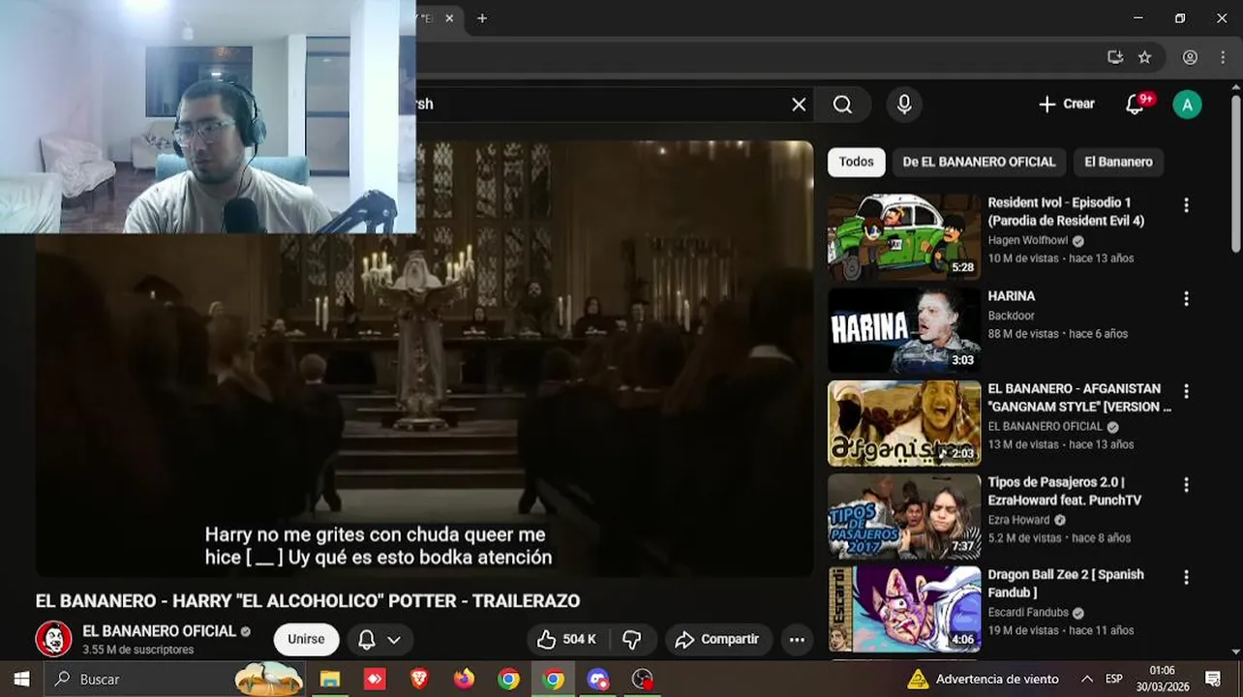Click the install/cast icon in address bar
Viewport: 1243px width, 697px height.
1115,57
